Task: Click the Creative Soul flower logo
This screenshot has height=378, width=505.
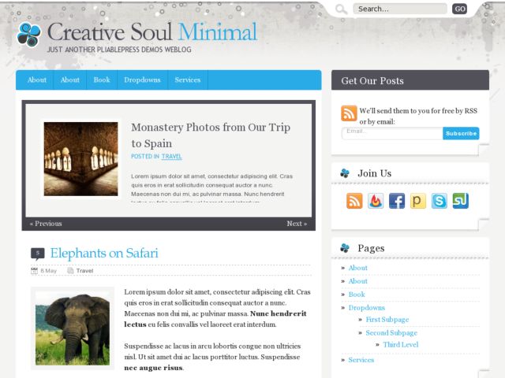Action: point(29,35)
